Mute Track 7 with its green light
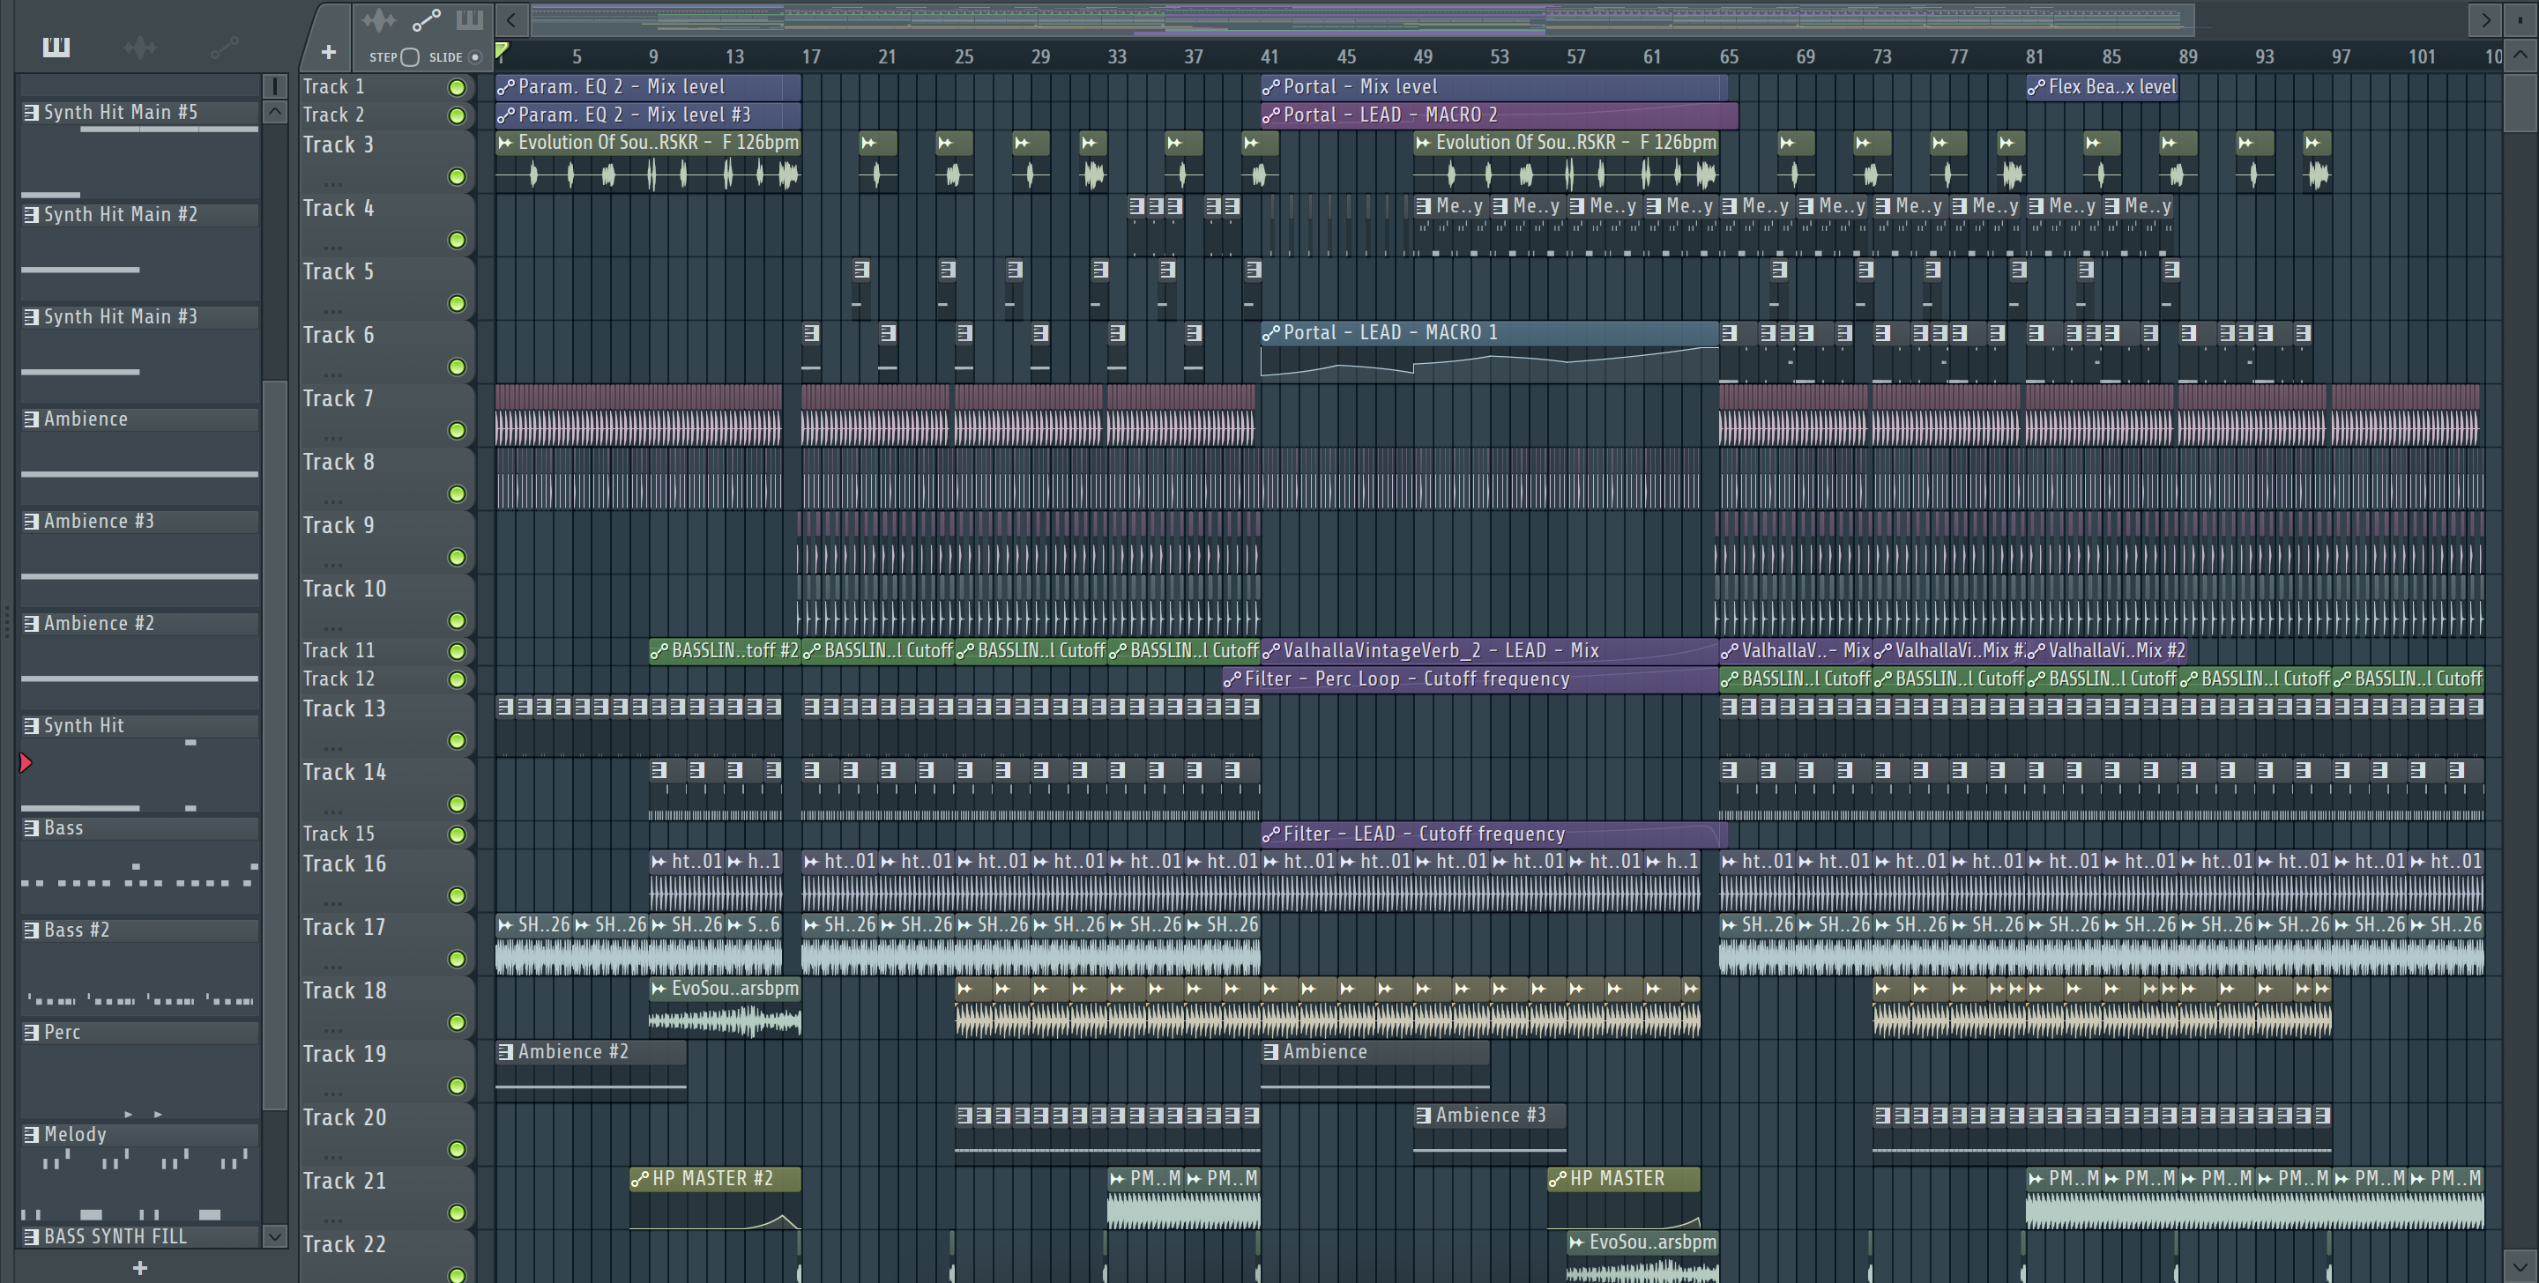 457,431
